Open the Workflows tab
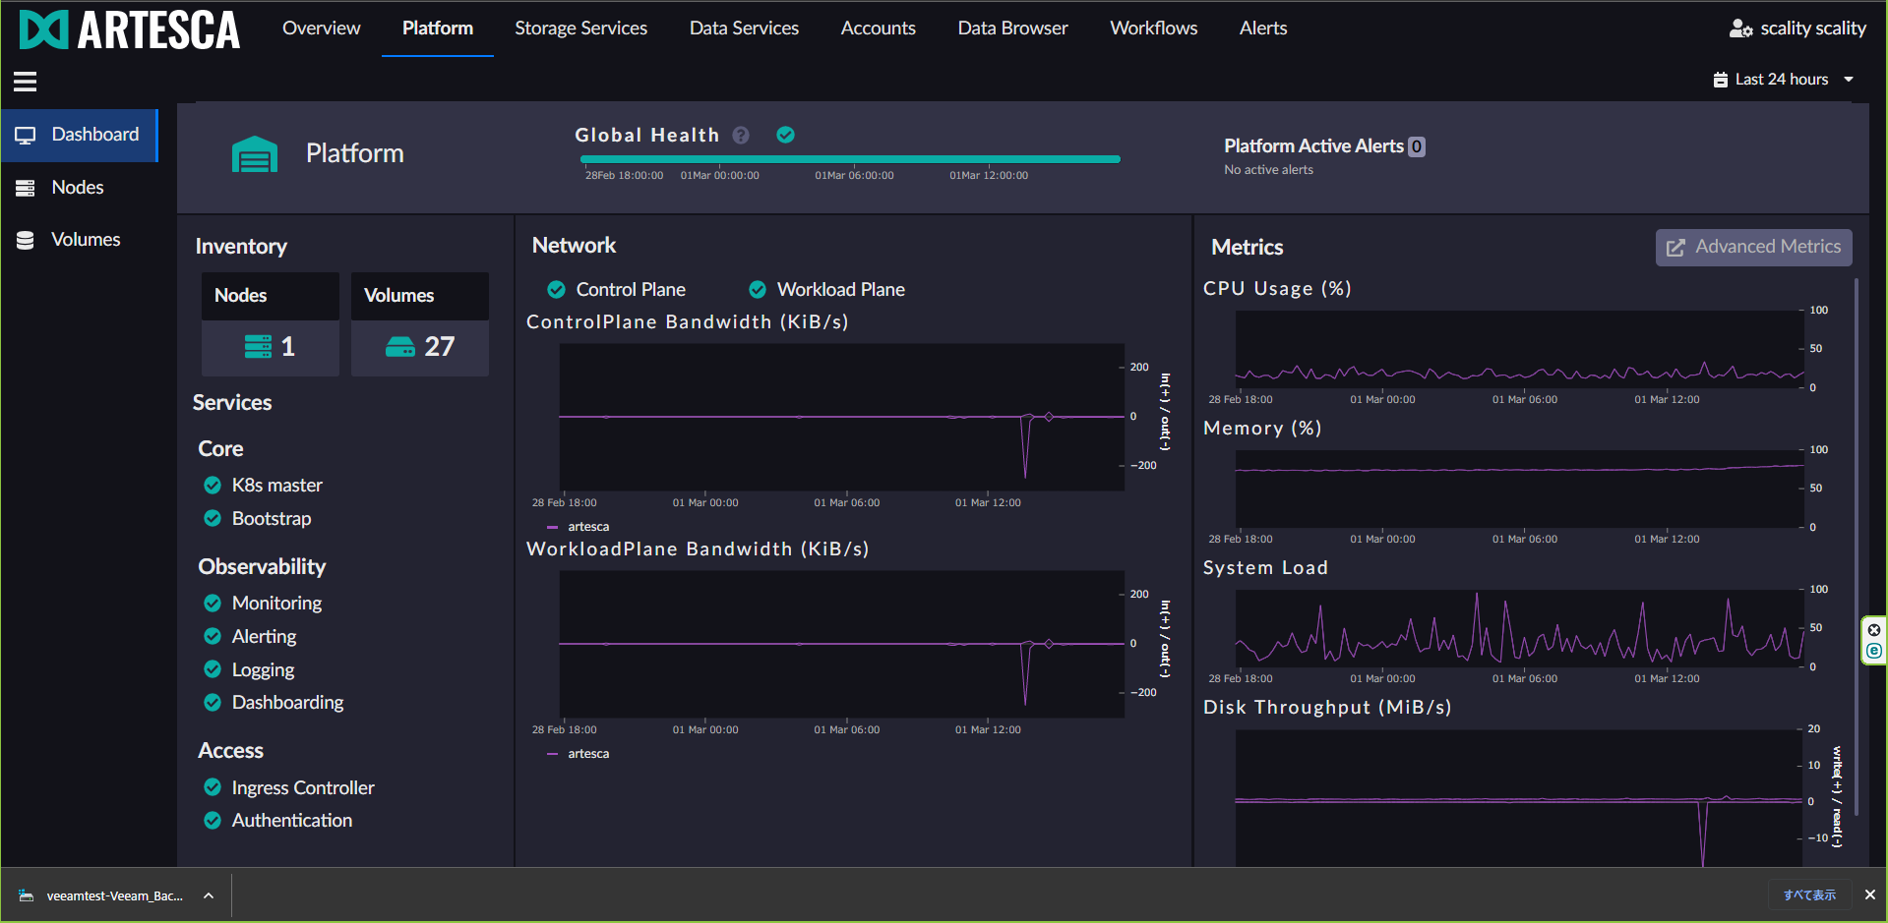The height and width of the screenshot is (923, 1888). point(1154,29)
